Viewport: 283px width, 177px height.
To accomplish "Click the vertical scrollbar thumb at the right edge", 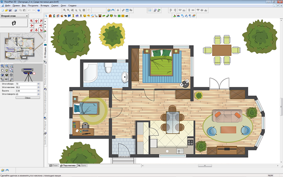I will [281, 107].
